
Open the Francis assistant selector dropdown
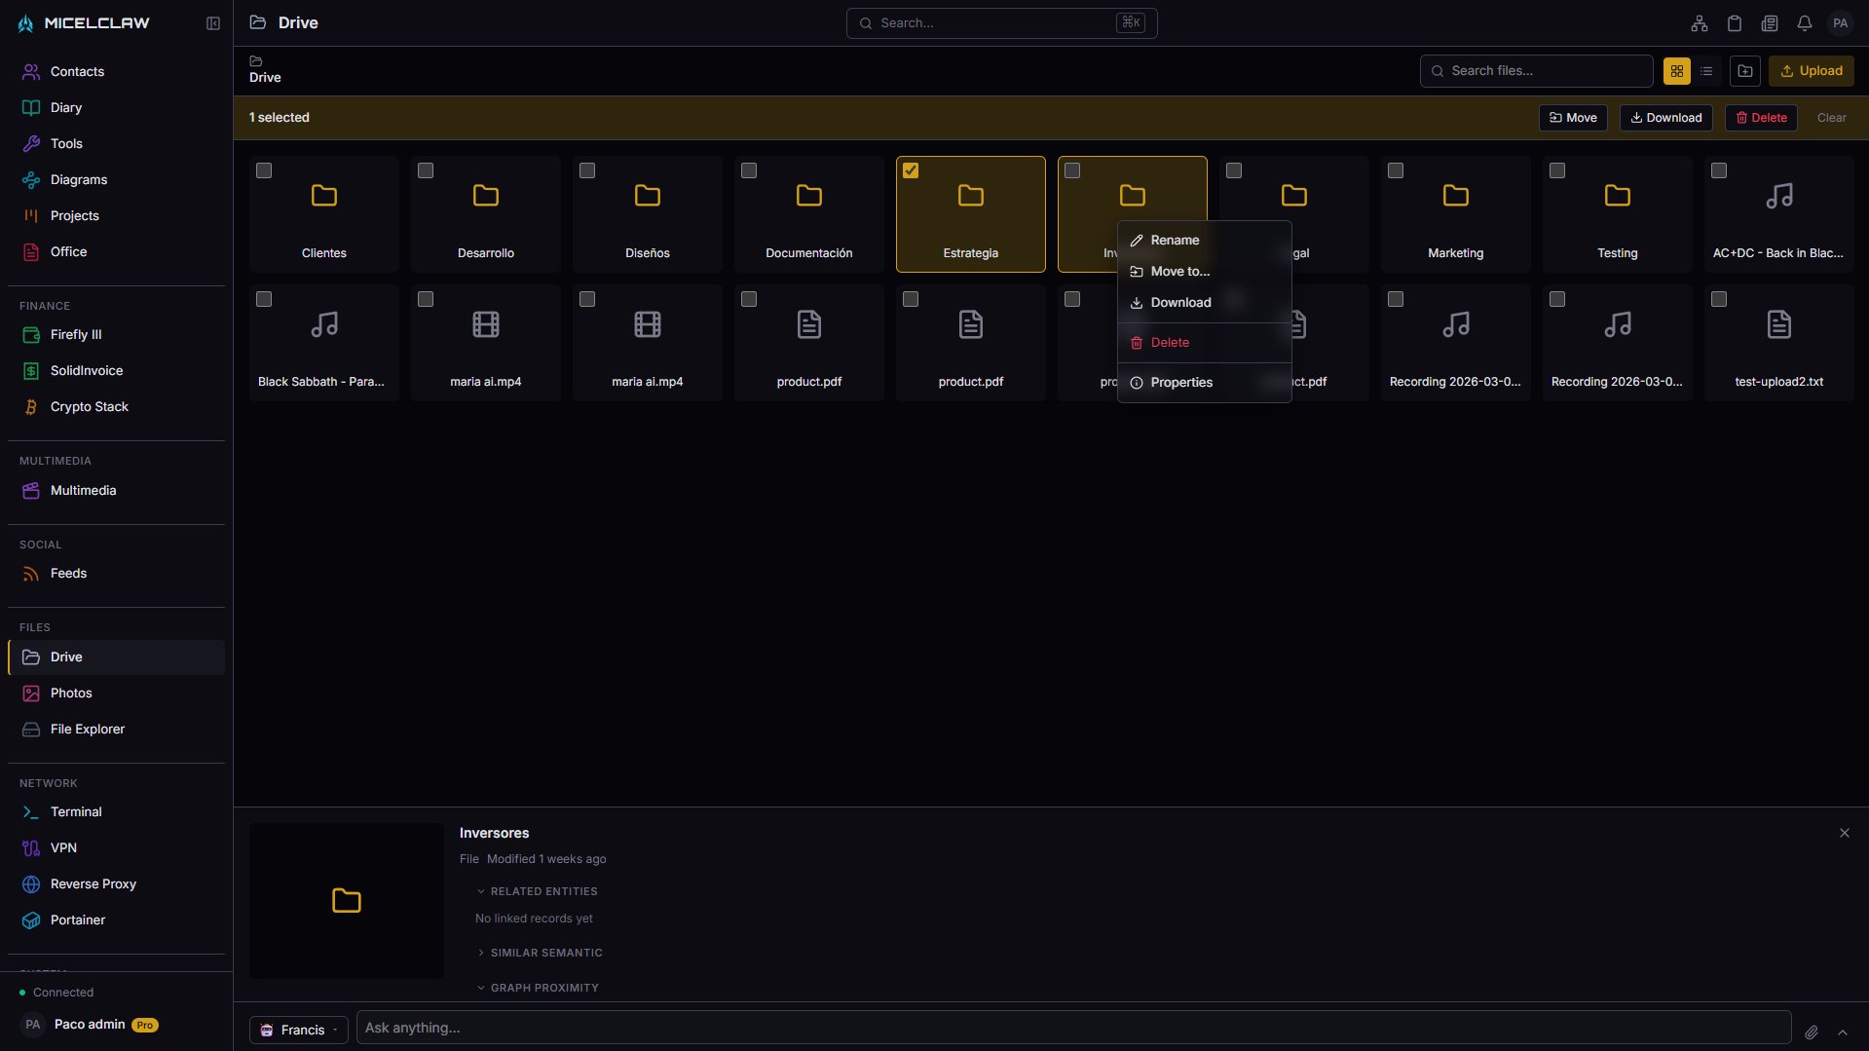click(299, 1029)
